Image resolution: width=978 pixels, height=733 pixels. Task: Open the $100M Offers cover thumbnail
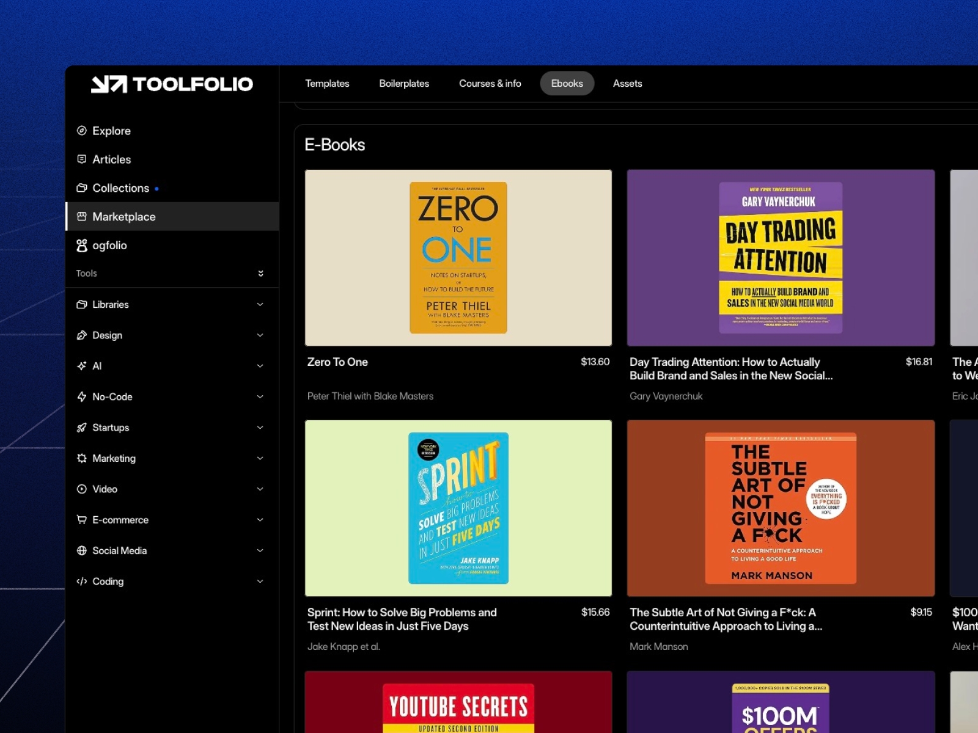pos(781,702)
